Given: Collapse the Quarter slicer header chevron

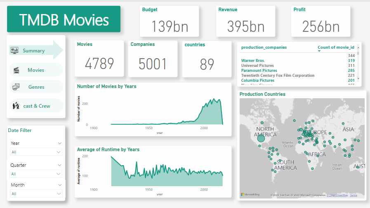Looking at the screenshot, I should pos(60,165).
